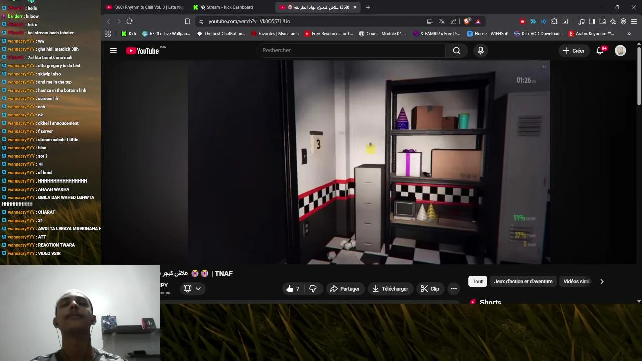Bookmark this page icon
This screenshot has height=361, width=642.
(x=187, y=21)
